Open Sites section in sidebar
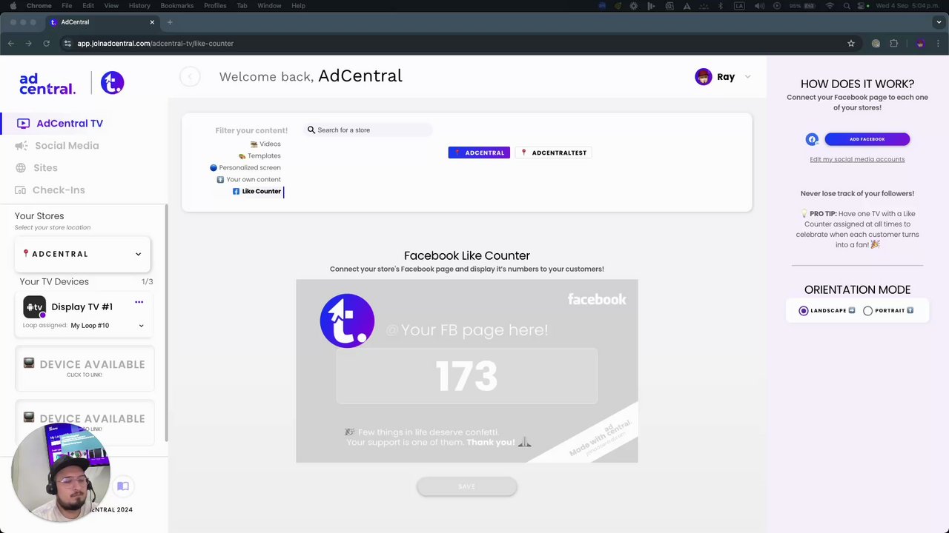This screenshot has height=533, width=949. point(45,168)
